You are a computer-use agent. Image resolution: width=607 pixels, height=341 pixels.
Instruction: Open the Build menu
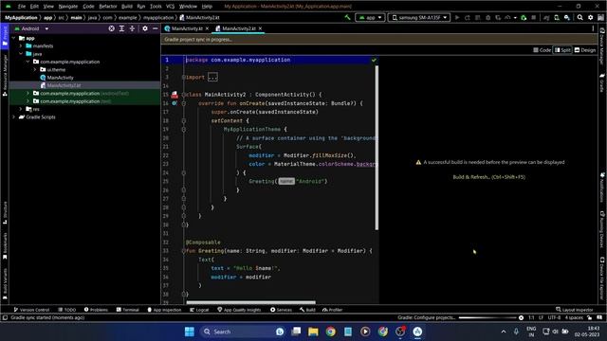pos(126,7)
